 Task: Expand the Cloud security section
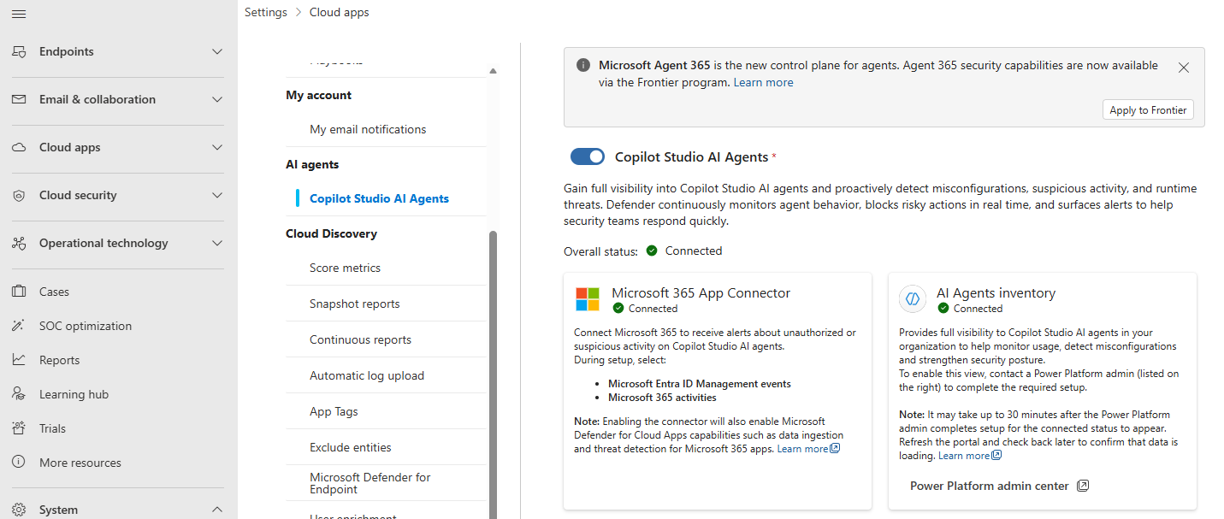pos(217,195)
